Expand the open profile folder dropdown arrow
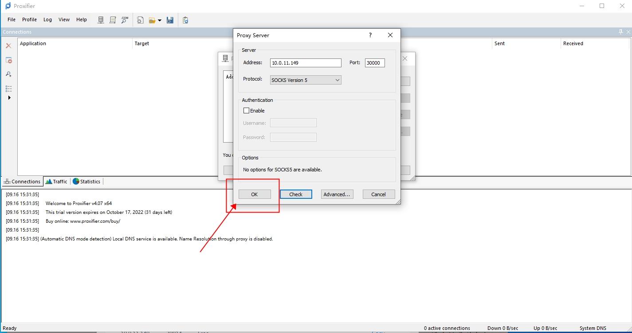Viewport: 632px width, 333px height. (x=160, y=20)
